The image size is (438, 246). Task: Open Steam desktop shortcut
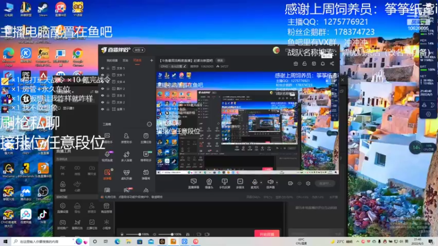click(43, 9)
